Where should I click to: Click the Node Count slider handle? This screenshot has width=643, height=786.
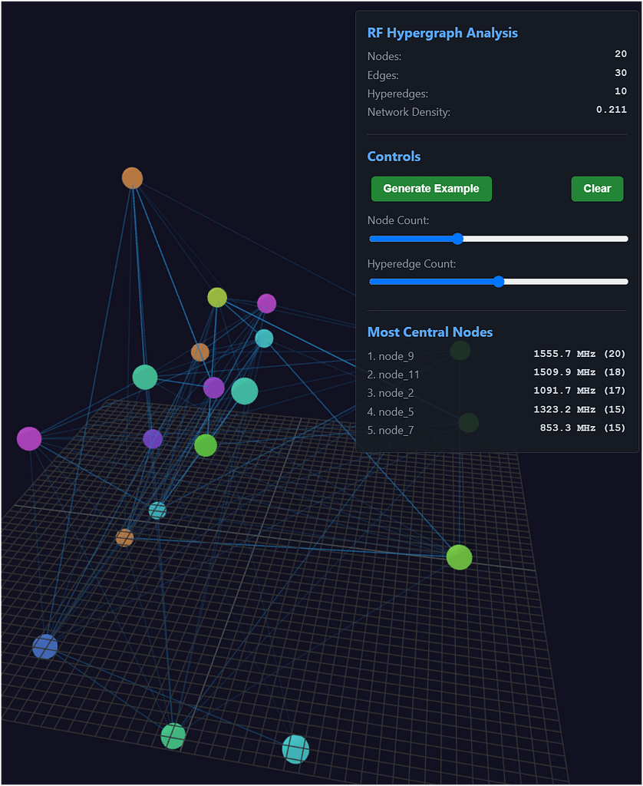click(457, 239)
